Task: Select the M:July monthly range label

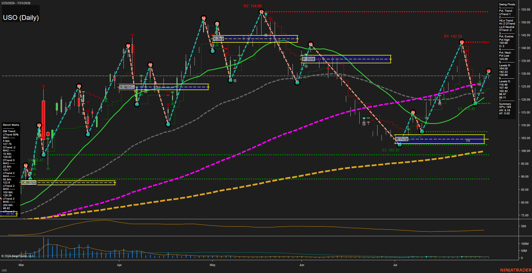Action: (x=402, y=139)
